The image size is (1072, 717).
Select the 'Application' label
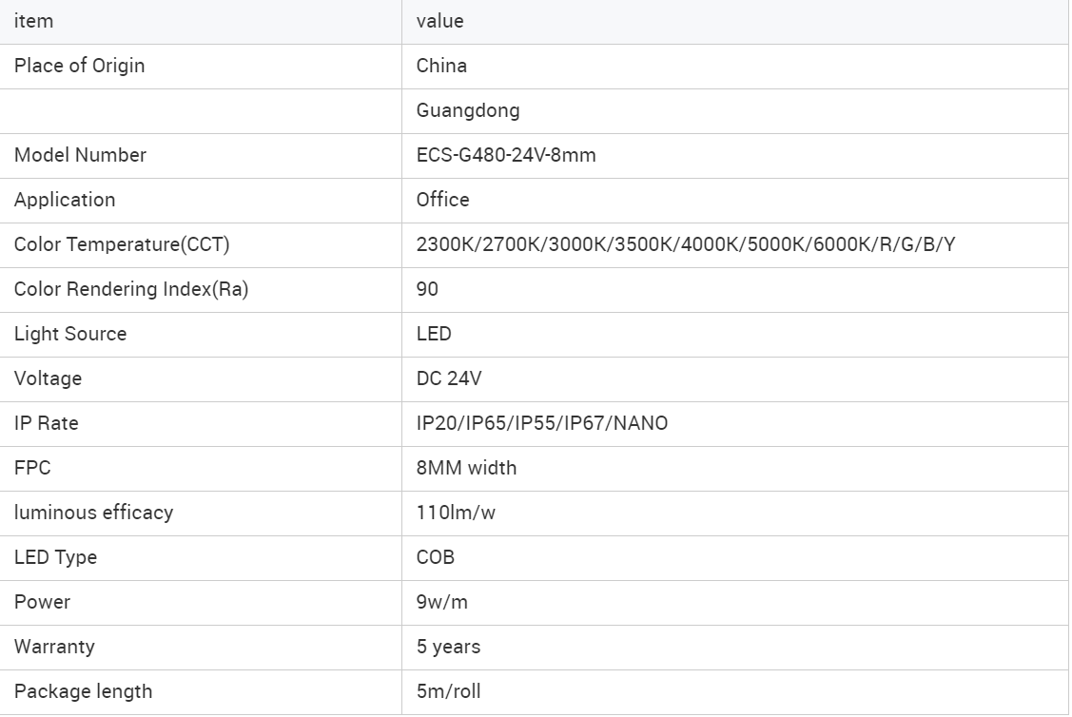coord(65,200)
